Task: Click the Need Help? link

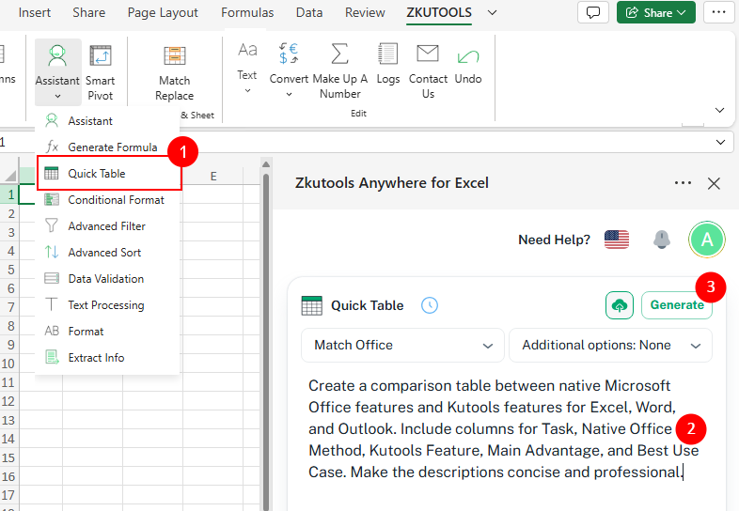Action: 555,240
